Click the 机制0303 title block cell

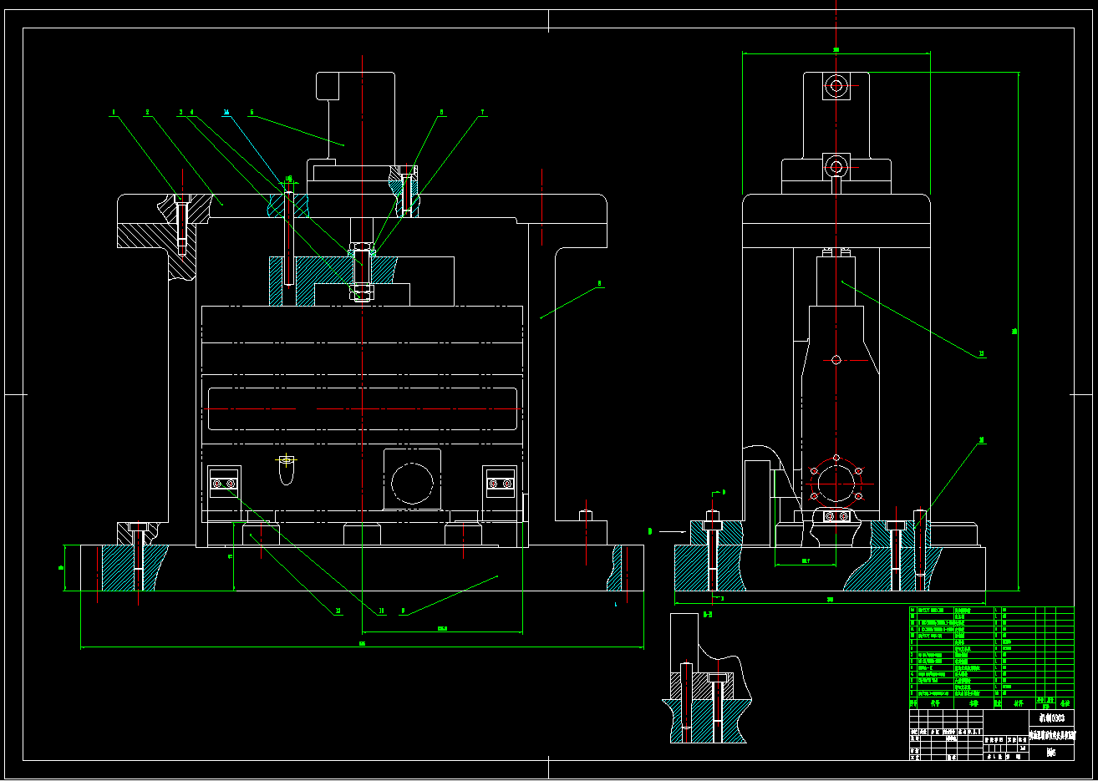tap(1051, 717)
